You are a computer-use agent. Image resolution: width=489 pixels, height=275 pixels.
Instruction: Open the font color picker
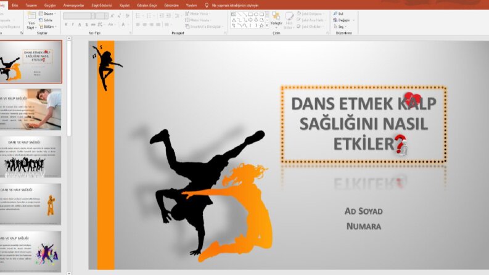[x=124, y=24]
